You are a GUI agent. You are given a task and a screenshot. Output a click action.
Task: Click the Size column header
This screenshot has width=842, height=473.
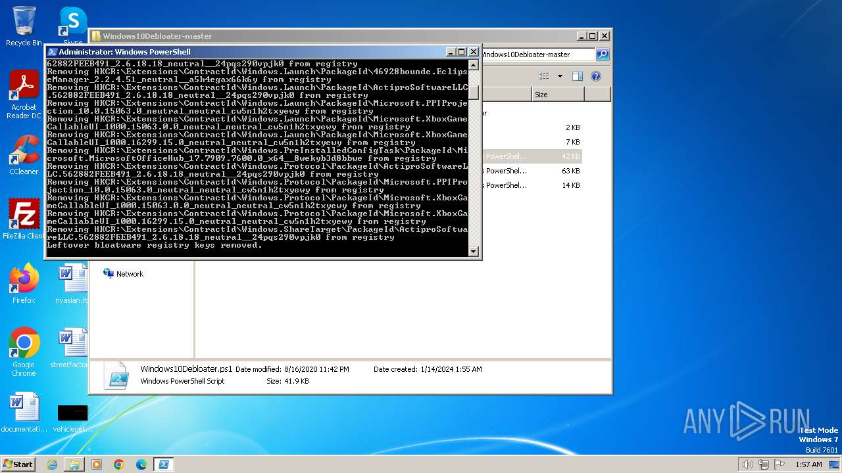tap(558, 95)
